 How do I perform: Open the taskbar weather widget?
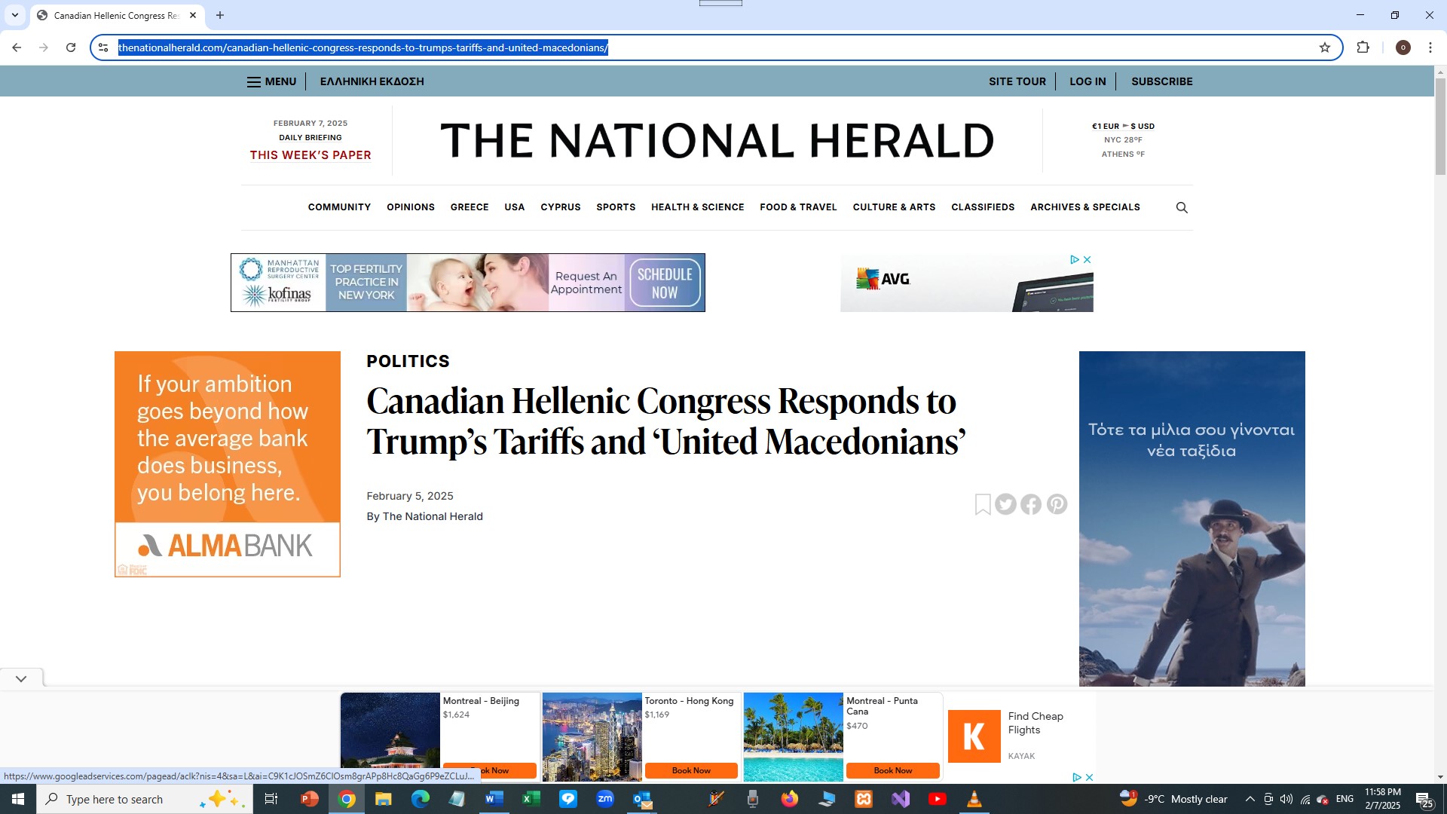[x=1173, y=799]
